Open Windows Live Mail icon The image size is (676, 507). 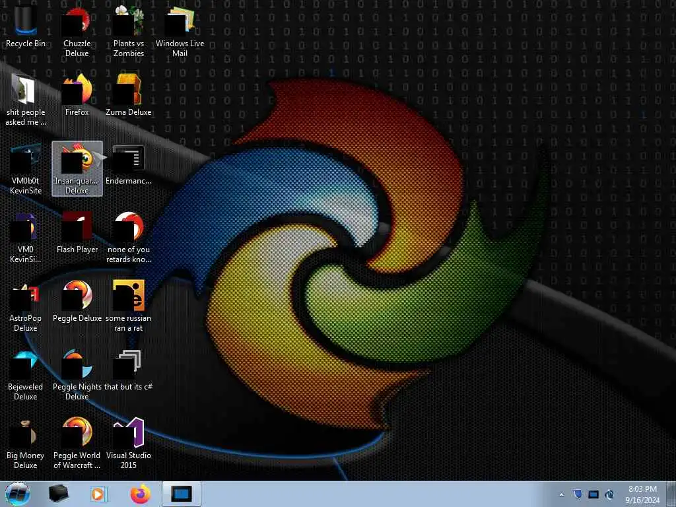[180, 31]
